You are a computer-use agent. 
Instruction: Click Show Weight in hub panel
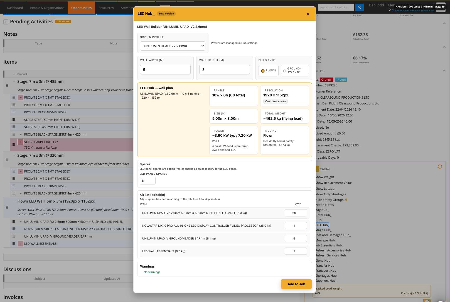pos(324,177)
